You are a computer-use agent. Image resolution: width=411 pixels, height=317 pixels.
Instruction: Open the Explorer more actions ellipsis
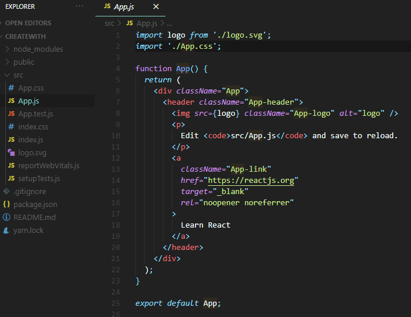79,6
